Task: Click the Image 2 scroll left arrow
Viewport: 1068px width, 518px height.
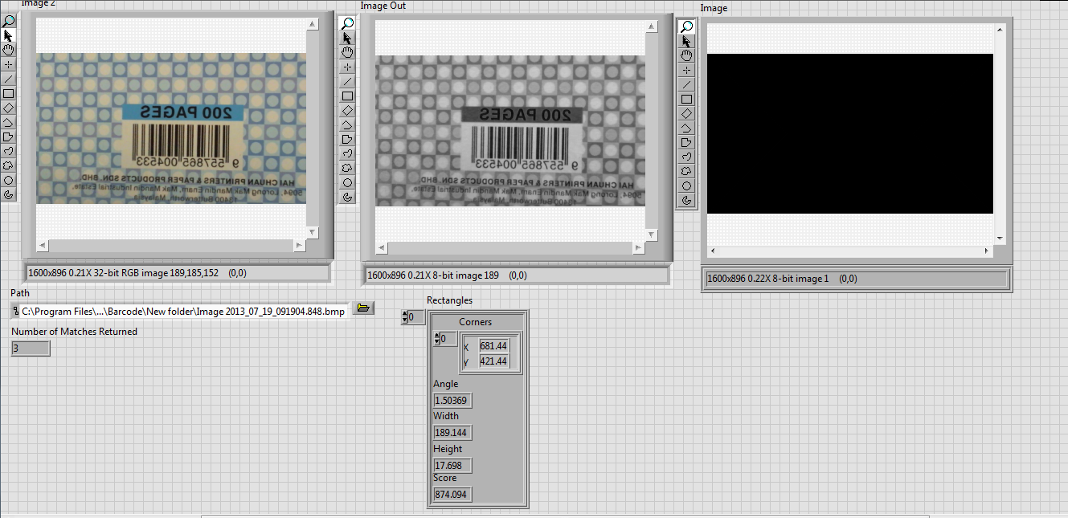Action: (42, 245)
